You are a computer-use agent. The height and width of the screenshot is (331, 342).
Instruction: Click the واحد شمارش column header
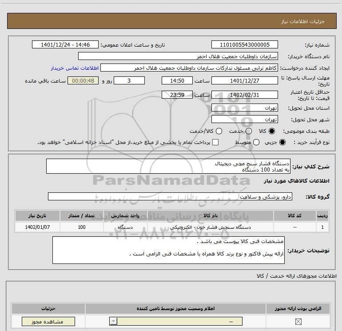pos(125,215)
